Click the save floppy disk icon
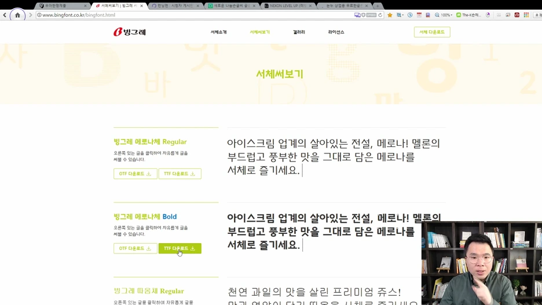This screenshot has height=305, width=542. tap(428, 15)
